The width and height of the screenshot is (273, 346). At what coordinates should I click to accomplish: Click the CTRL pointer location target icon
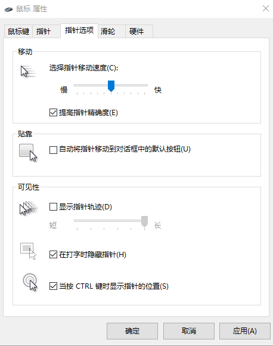pos(30,282)
